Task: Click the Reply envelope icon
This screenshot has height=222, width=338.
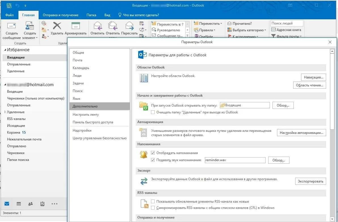Action: (97, 26)
